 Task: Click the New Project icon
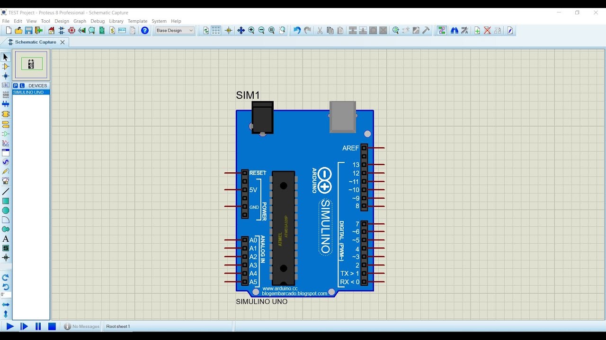tap(9, 30)
